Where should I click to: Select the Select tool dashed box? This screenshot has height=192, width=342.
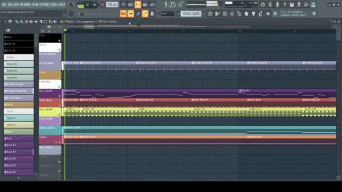click(45, 21)
